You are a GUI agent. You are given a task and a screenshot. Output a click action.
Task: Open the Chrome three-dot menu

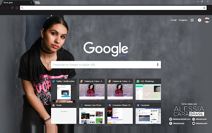pos(209,8)
